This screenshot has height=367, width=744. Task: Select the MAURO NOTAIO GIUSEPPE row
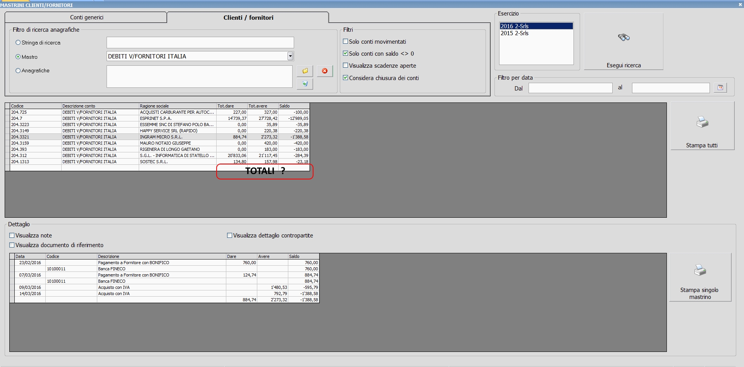coord(157,143)
